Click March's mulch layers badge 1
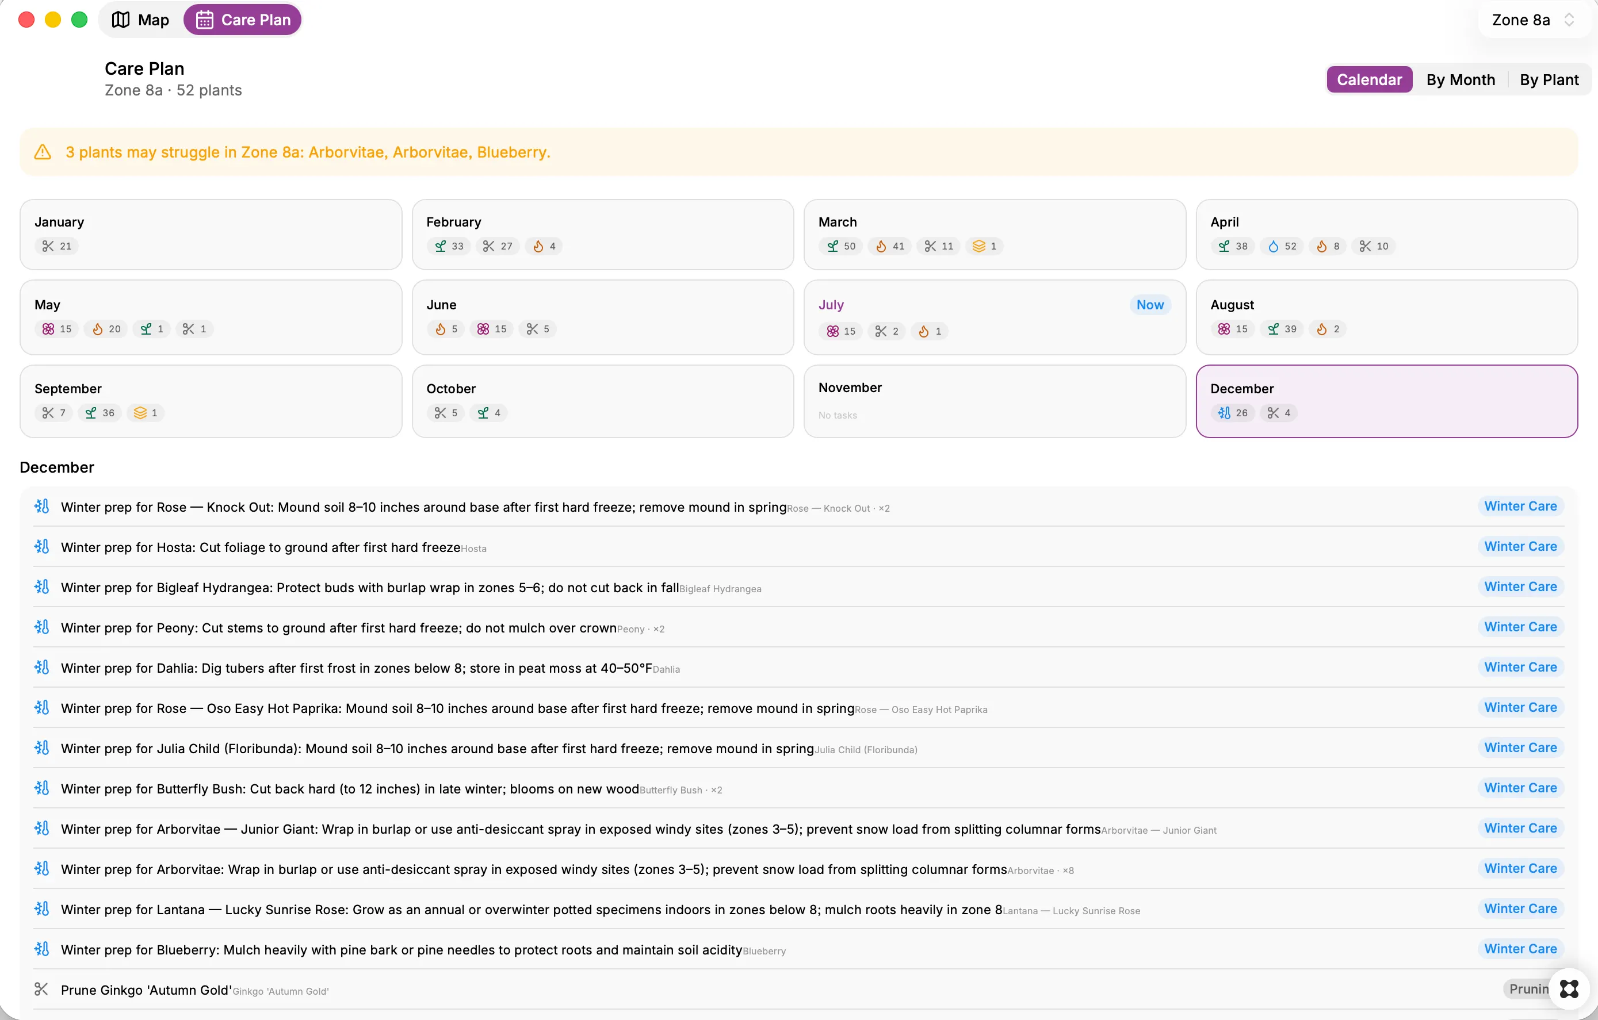 click(x=984, y=246)
